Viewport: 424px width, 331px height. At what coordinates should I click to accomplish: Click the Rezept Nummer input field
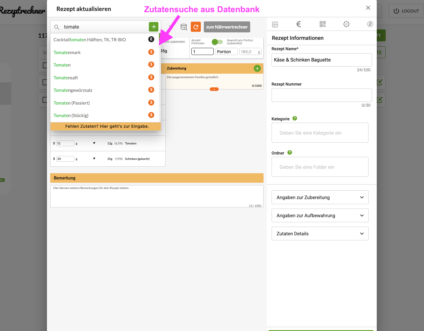[321, 95]
